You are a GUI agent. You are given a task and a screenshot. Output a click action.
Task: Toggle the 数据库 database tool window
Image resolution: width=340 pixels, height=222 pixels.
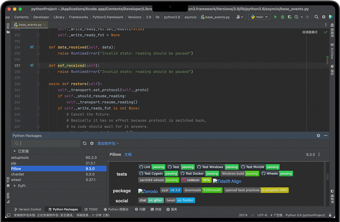point(332,30)
